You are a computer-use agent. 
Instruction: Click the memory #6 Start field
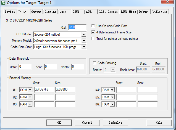coord(127,104)
